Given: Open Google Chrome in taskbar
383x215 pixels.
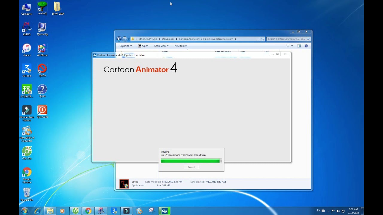Looking at the screenshot, I should 88,211.
